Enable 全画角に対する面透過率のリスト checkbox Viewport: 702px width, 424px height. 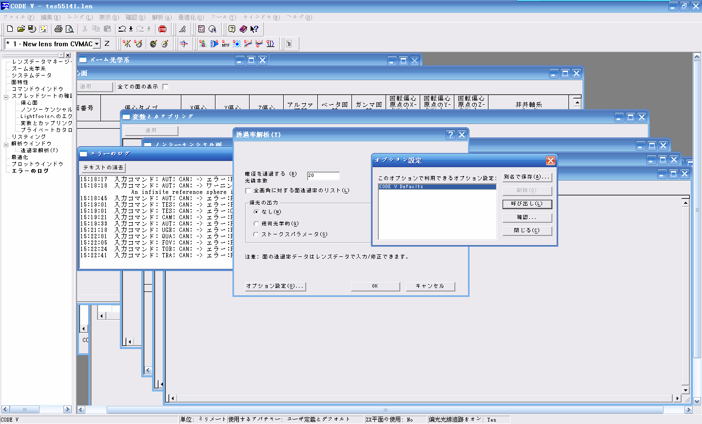(248, 191)
